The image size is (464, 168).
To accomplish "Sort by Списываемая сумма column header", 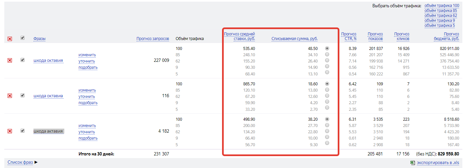I will coord(295,39).
